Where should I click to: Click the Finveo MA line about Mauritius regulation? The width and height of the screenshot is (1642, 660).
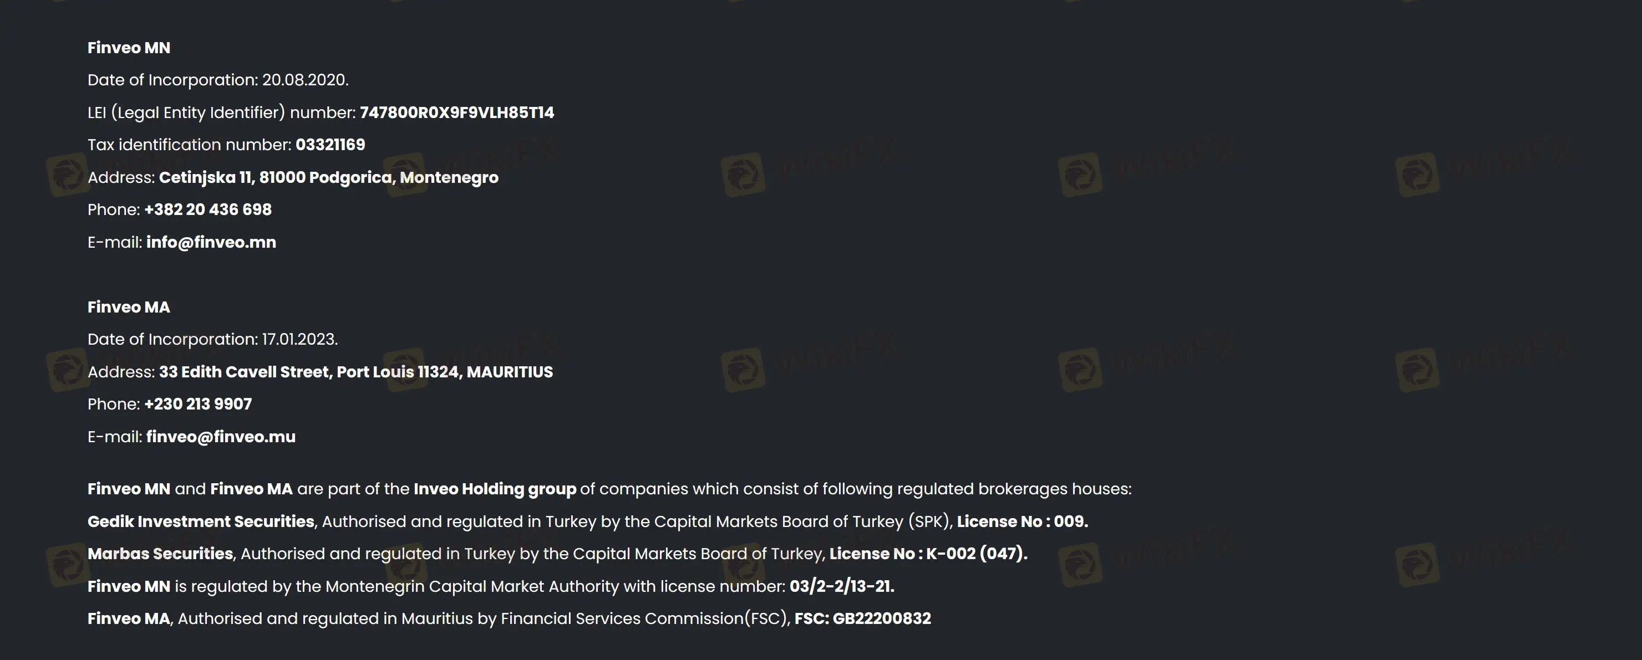click(x=509, y=618)
